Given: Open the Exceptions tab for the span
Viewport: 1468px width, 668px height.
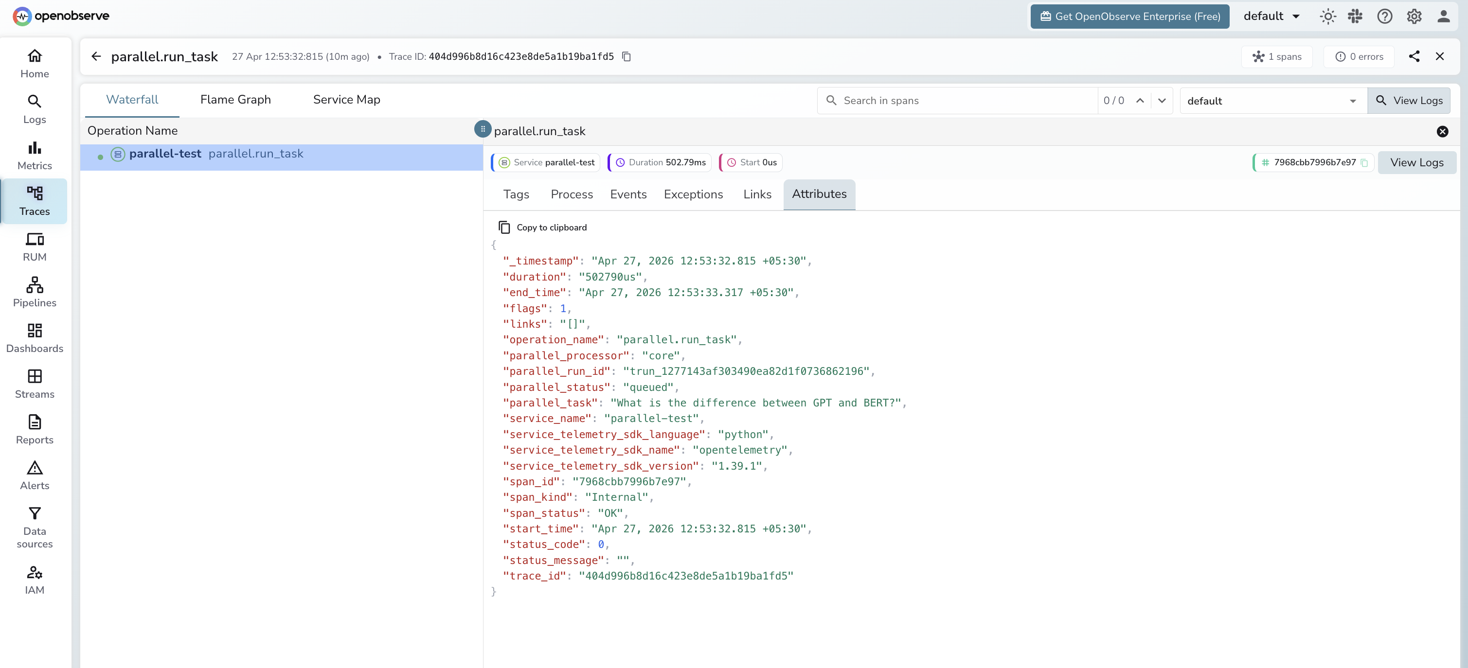Looking at the screenshot, I should tap(693, 194).
